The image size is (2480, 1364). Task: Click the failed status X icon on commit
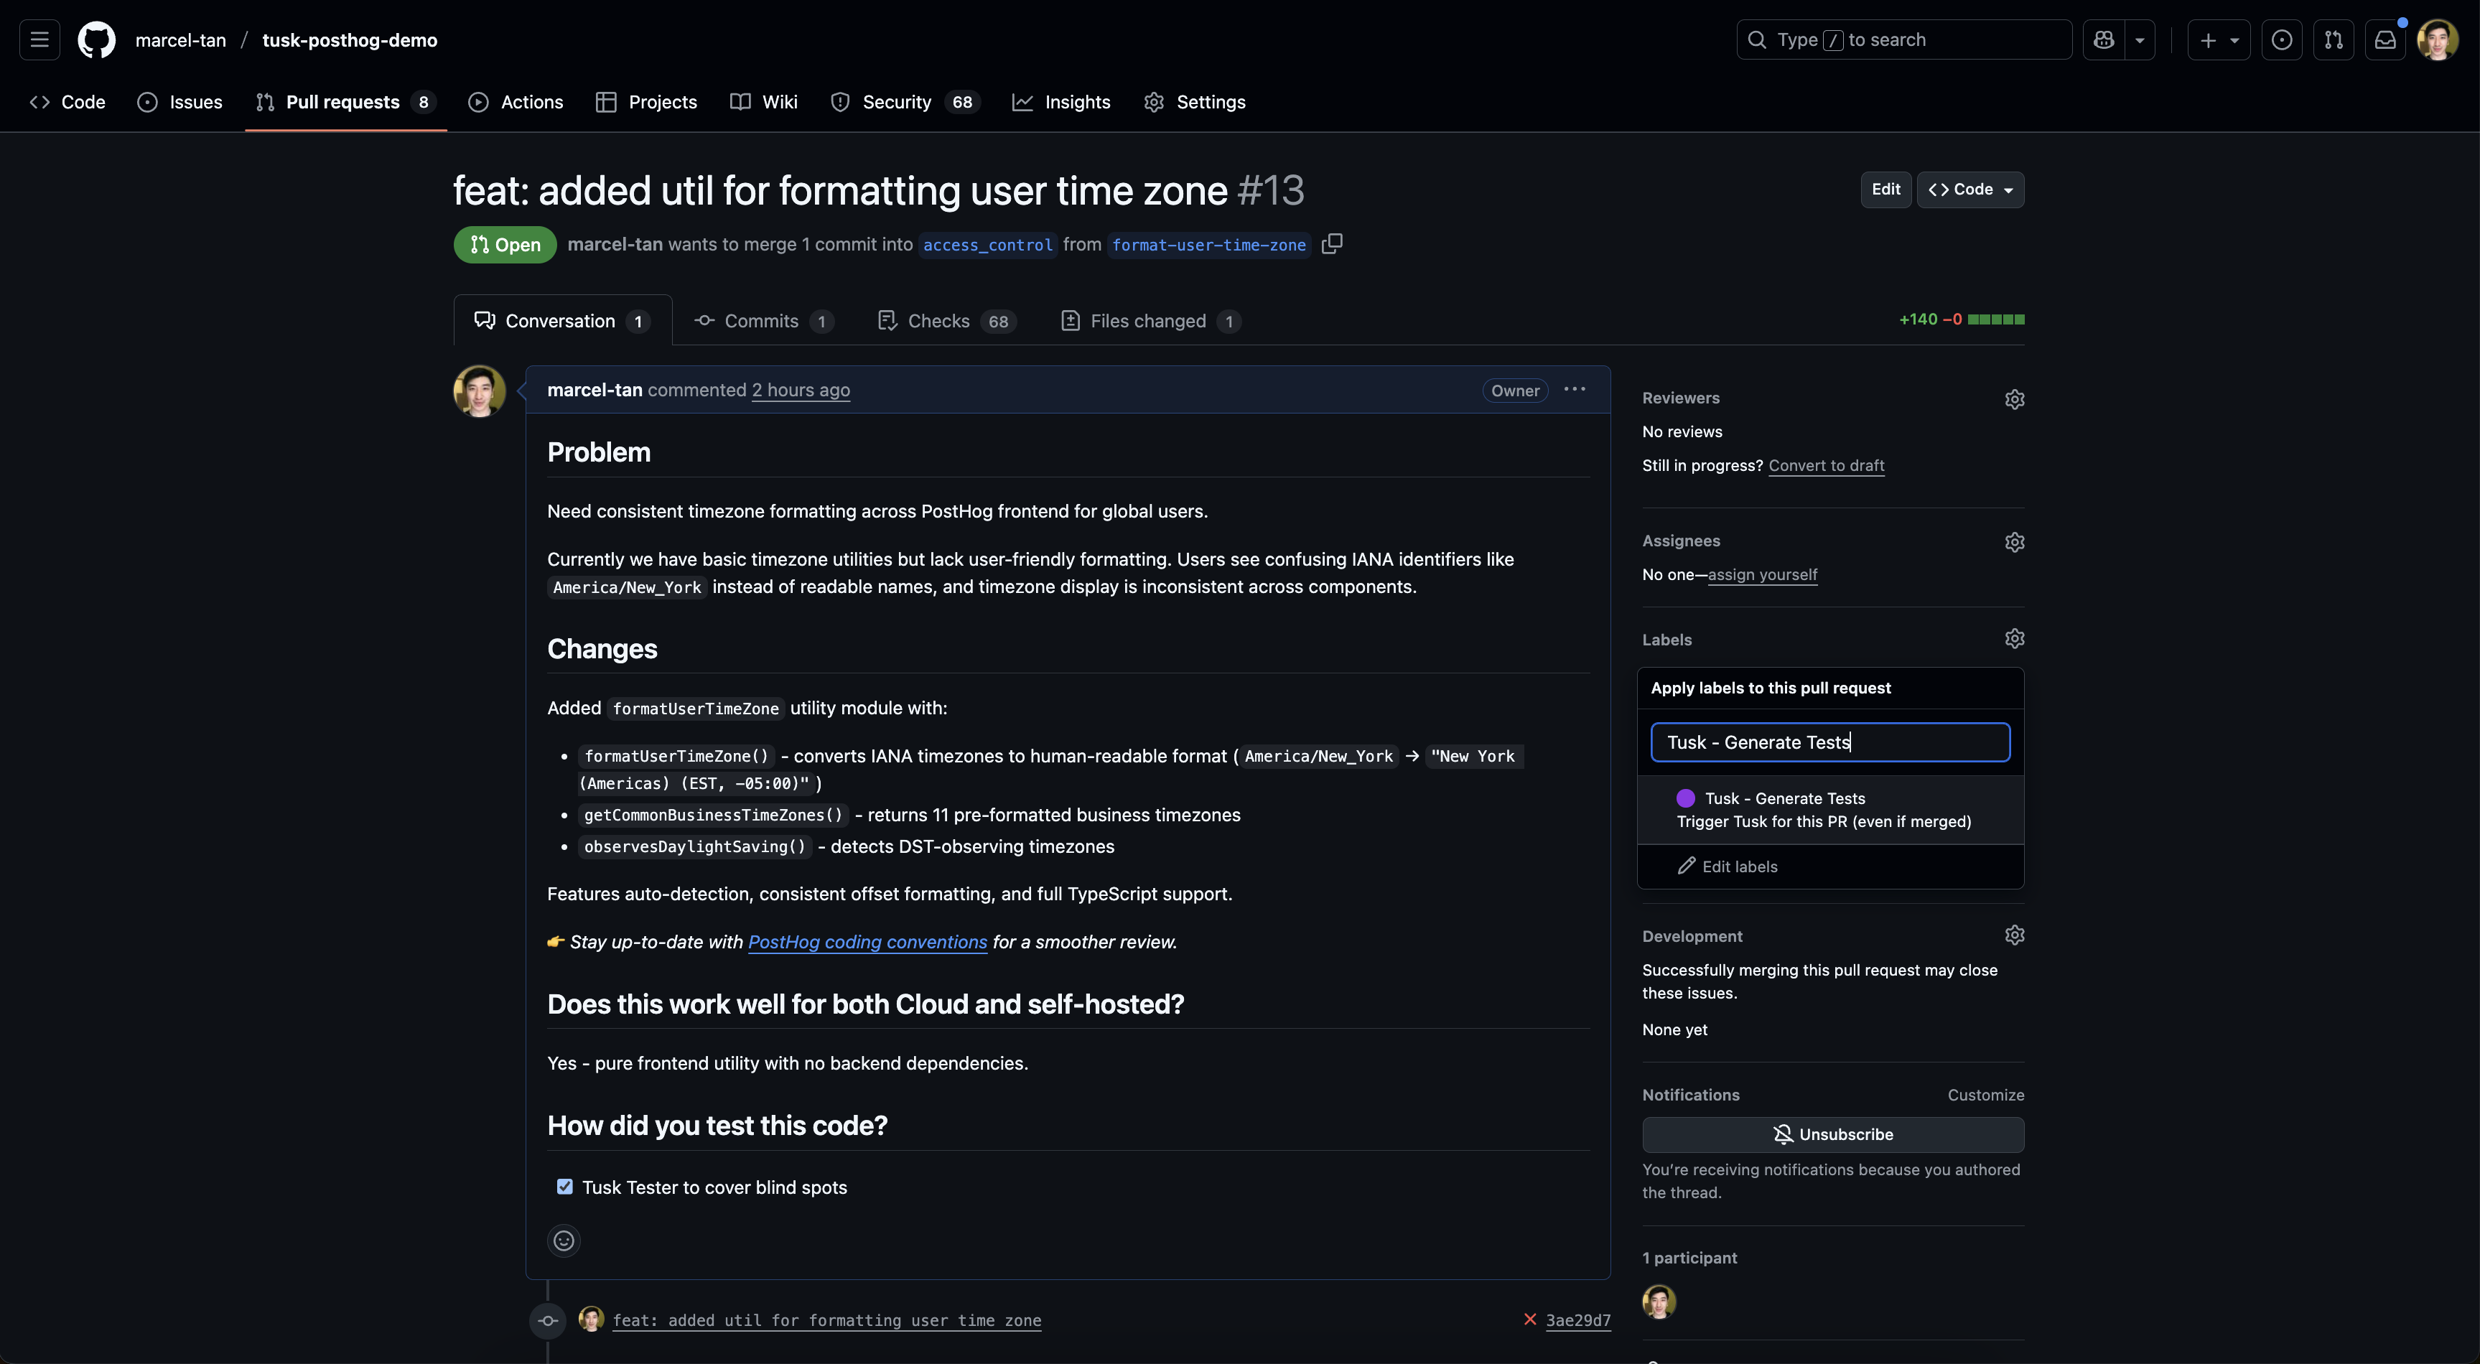point(1530,1319)
